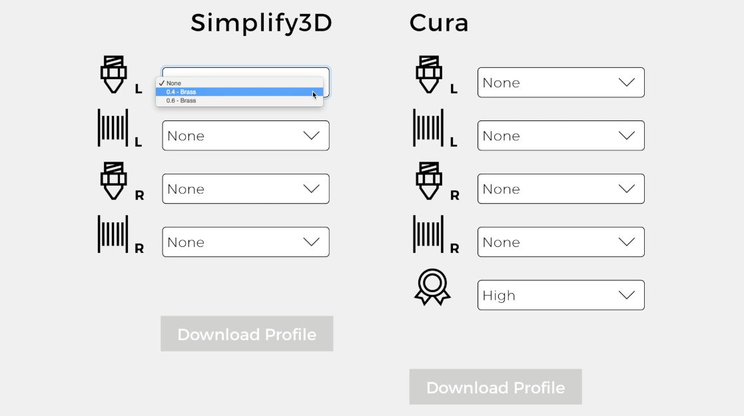Choose 0.4 - Brass nozzle option
Viewport: 744px width, 416px height.
pos(239,92)
